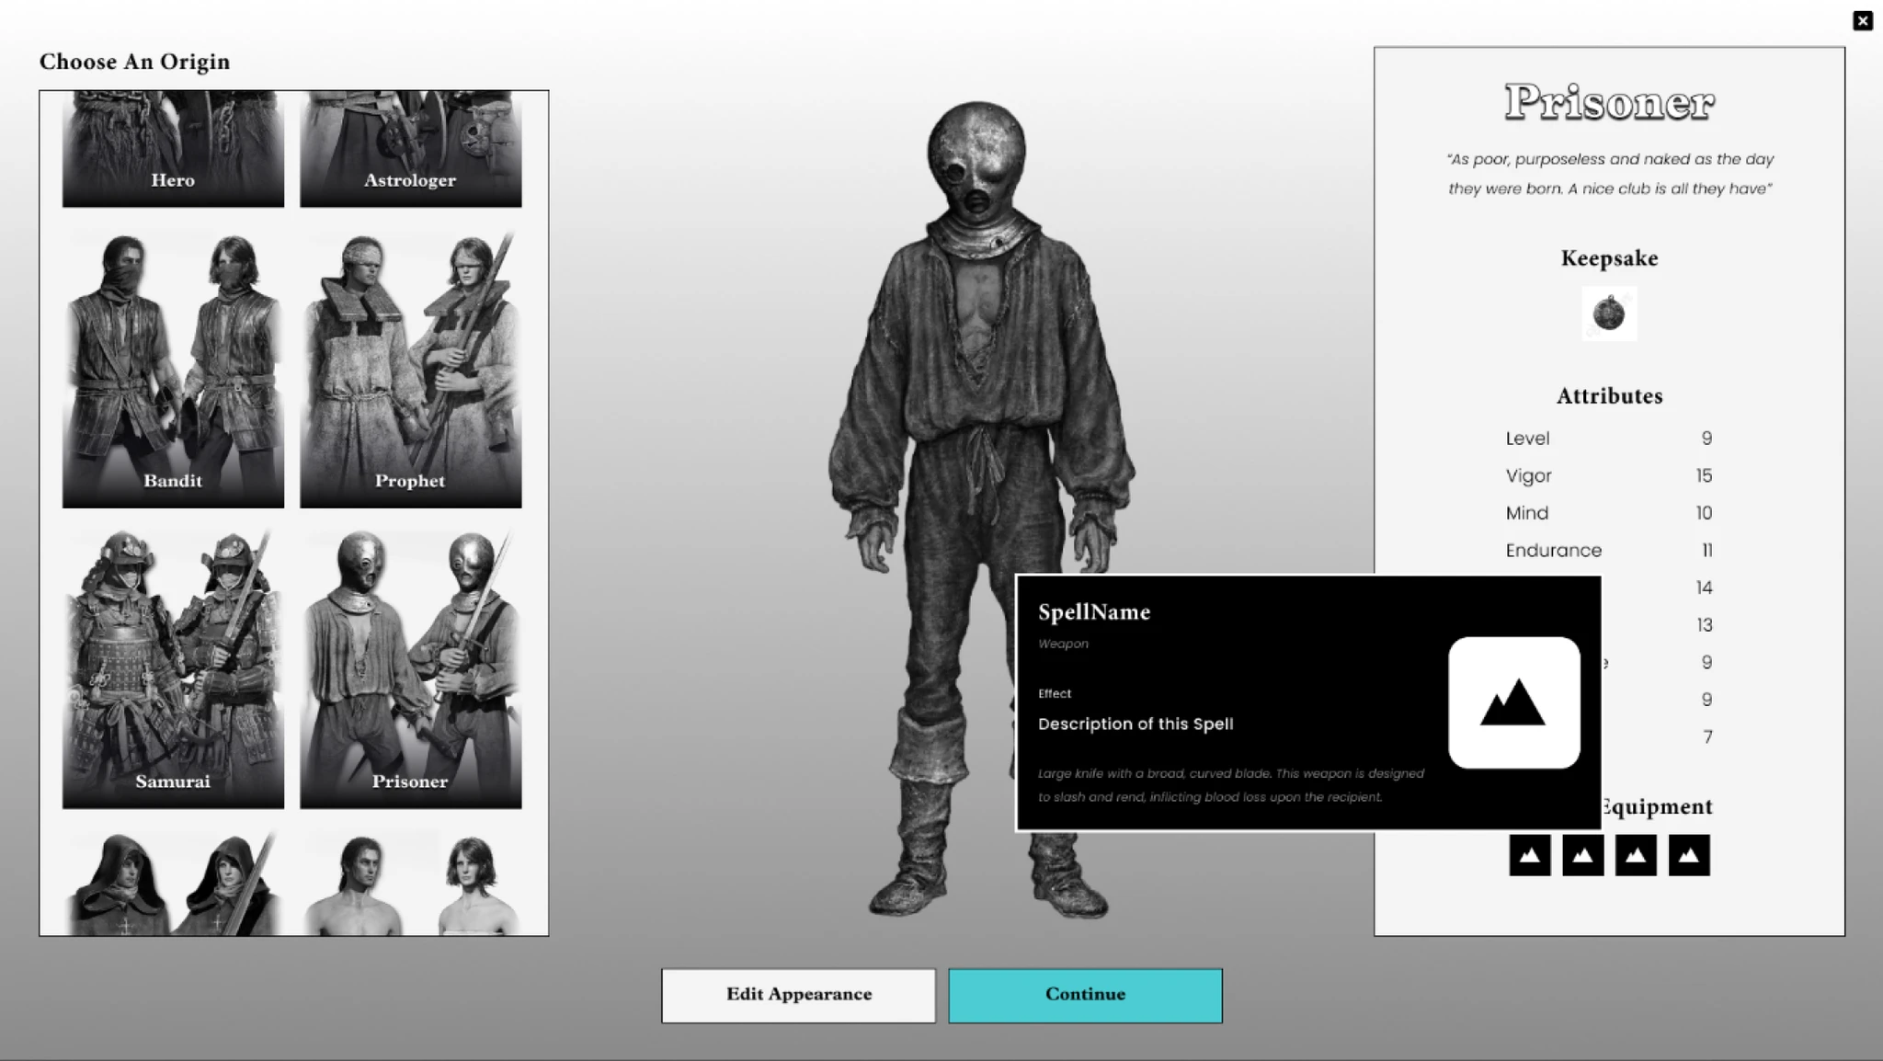Select the Astrologer origin card
1883x1061 pixels.
(410, 149)
